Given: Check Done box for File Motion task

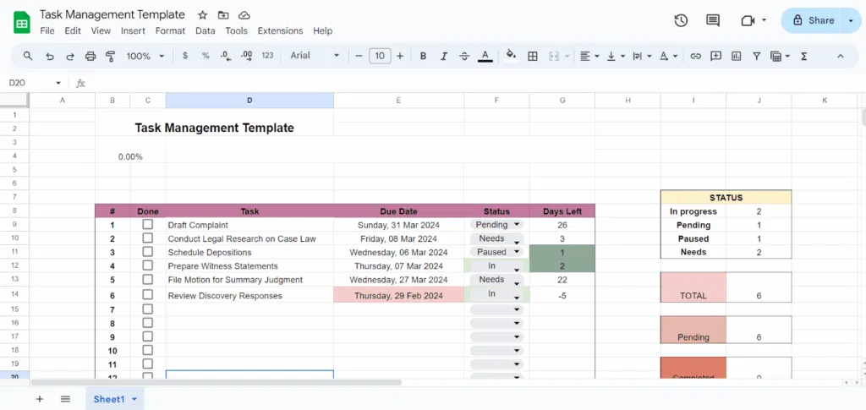Looking at the screenshot, I should 147,279.
